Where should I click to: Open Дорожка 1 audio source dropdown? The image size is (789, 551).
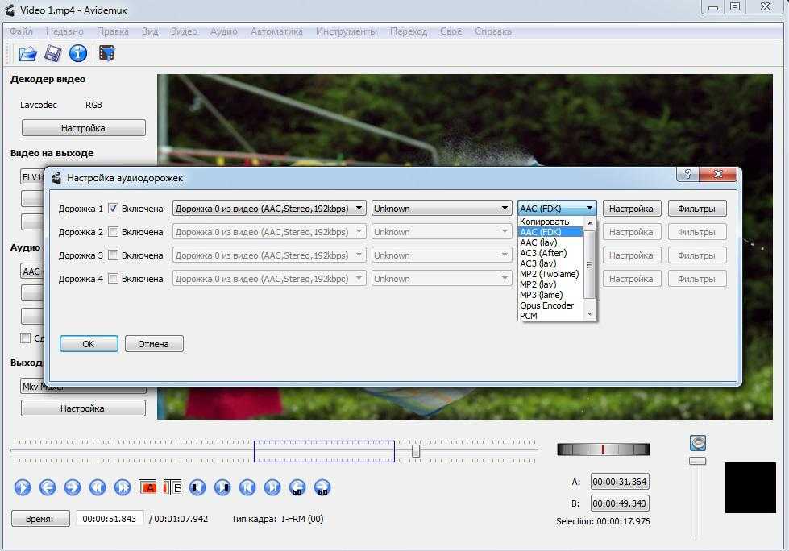point(269,209)
